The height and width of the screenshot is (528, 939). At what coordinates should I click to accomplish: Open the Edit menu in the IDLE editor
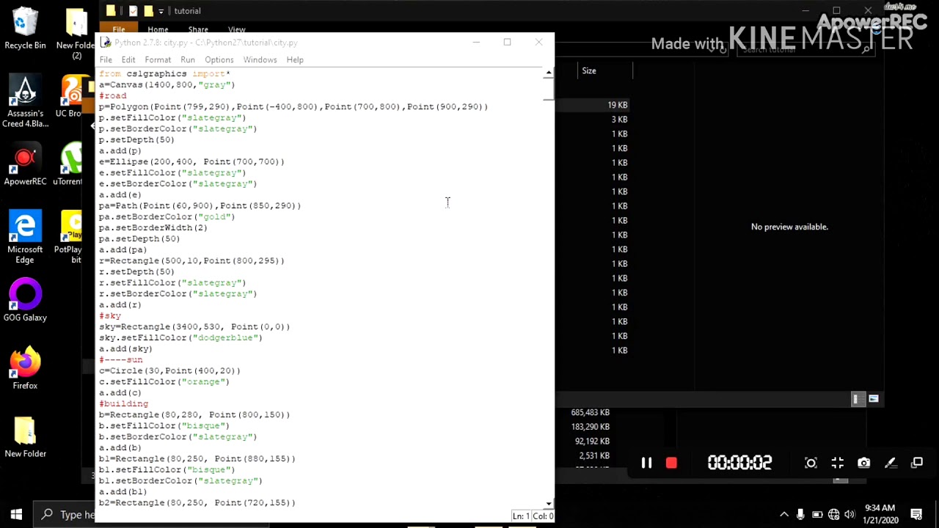tap(128, 60)
